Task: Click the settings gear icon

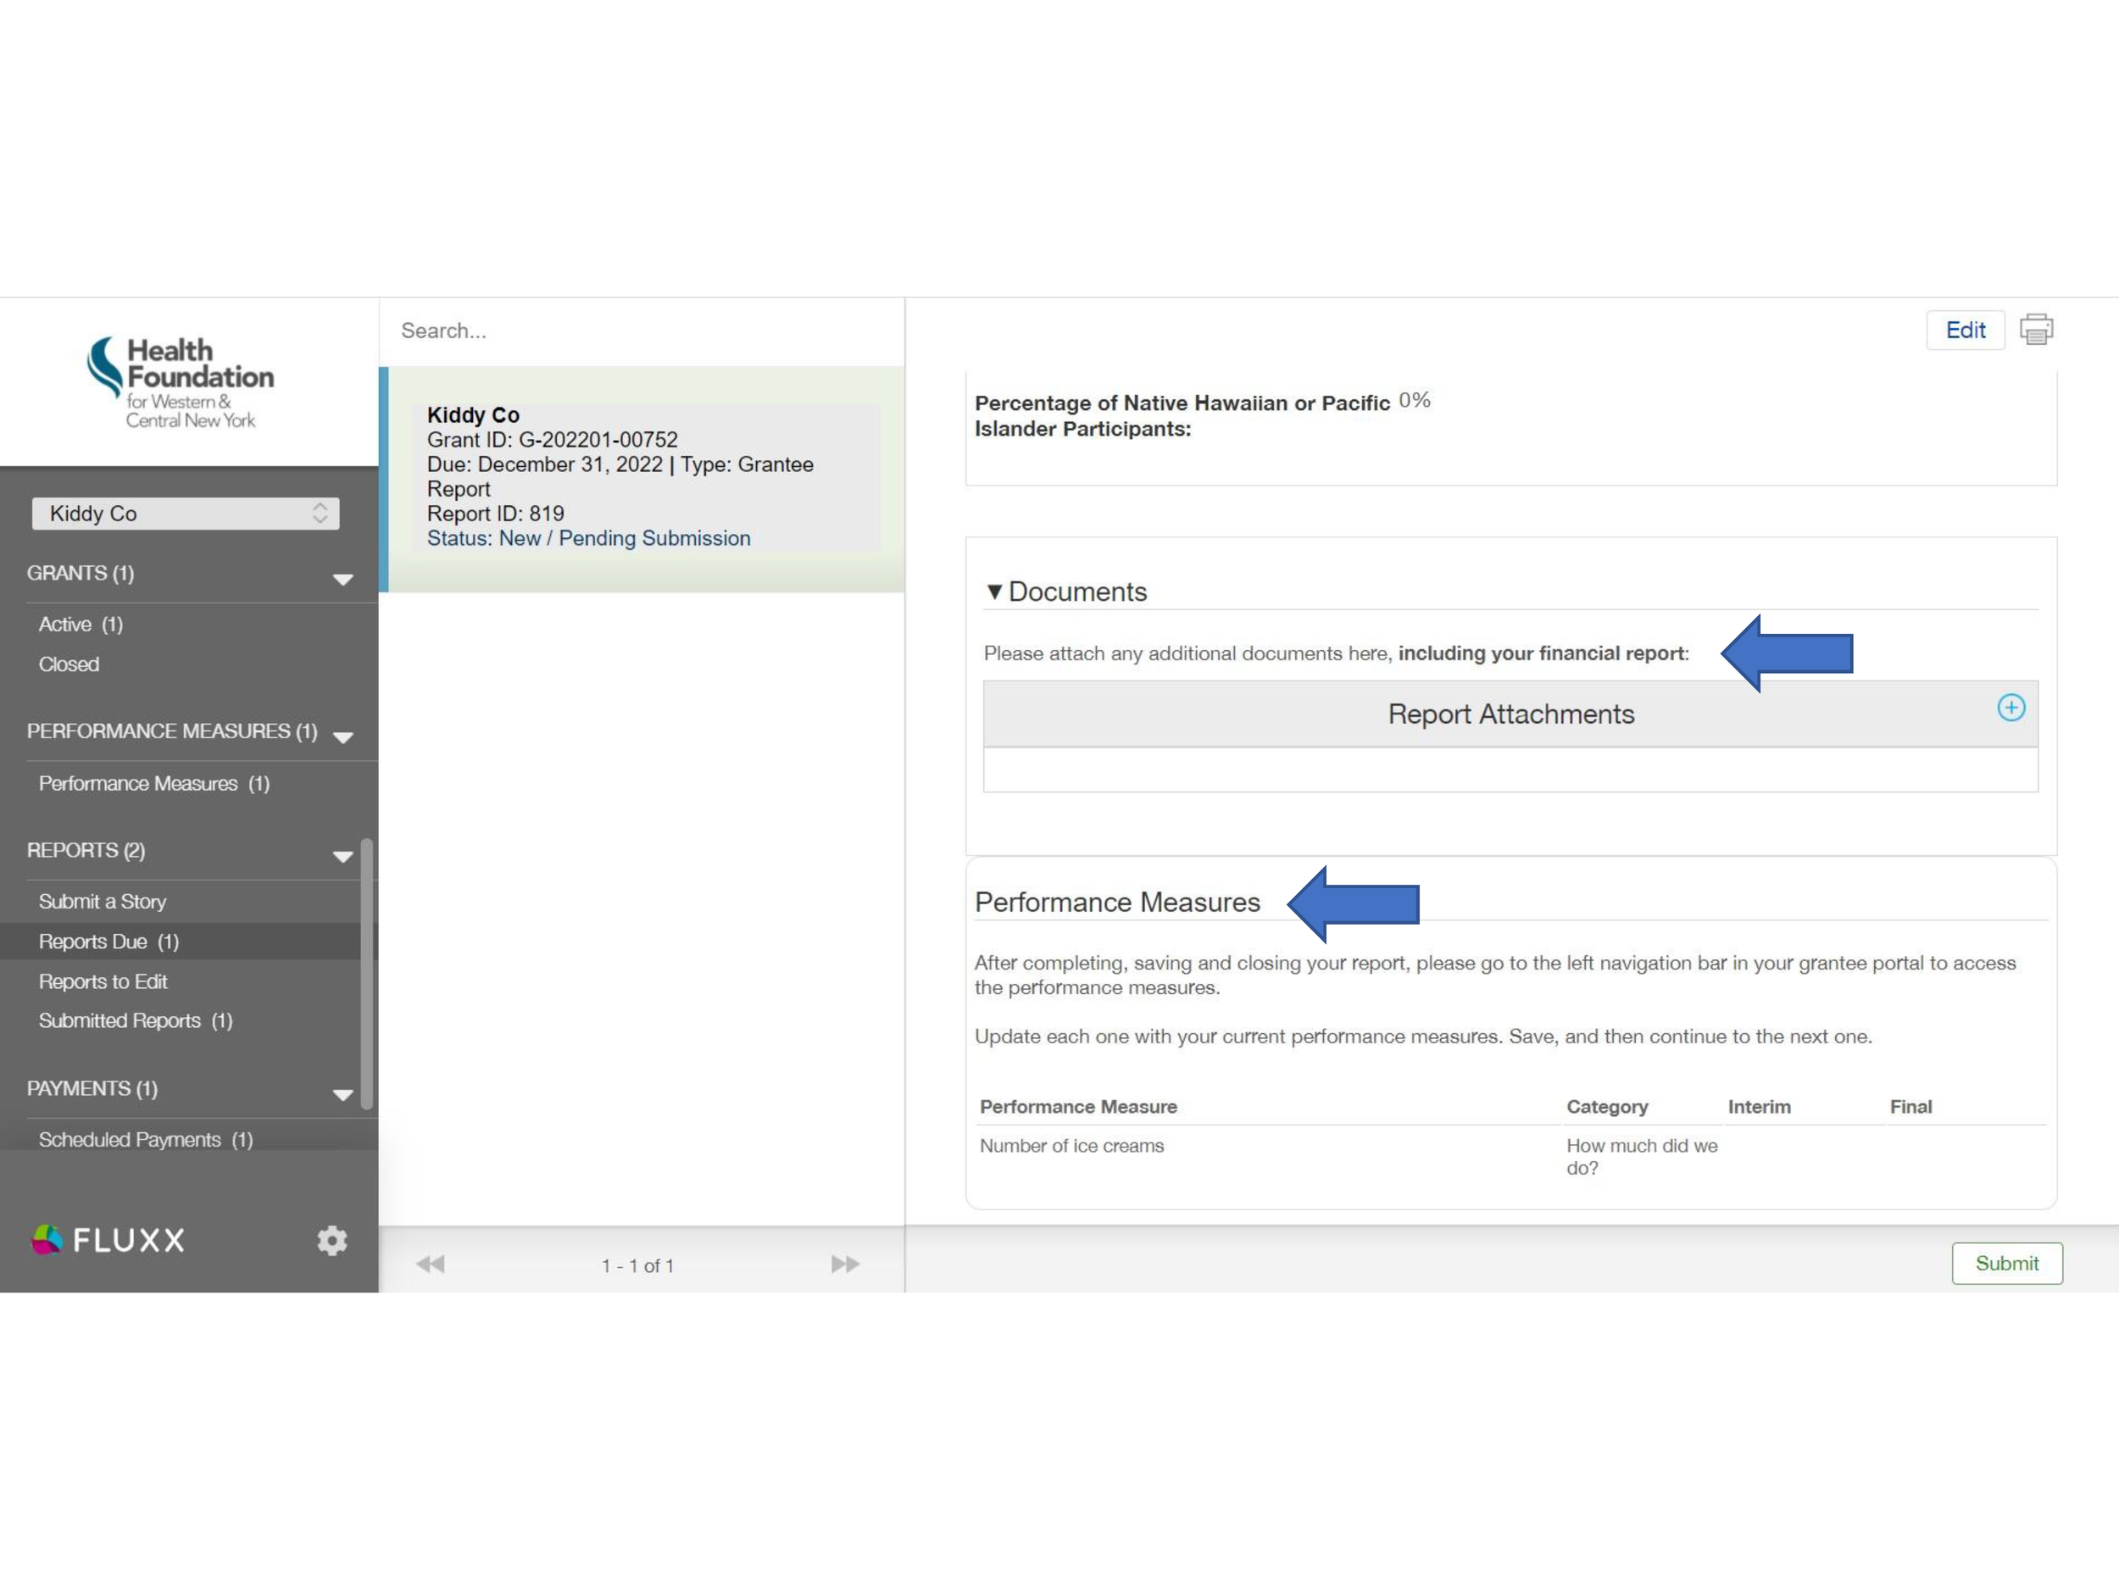Action: [332, 1240]
